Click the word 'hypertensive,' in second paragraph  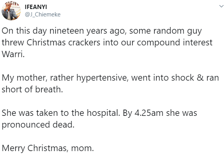[x=102, y=78]
